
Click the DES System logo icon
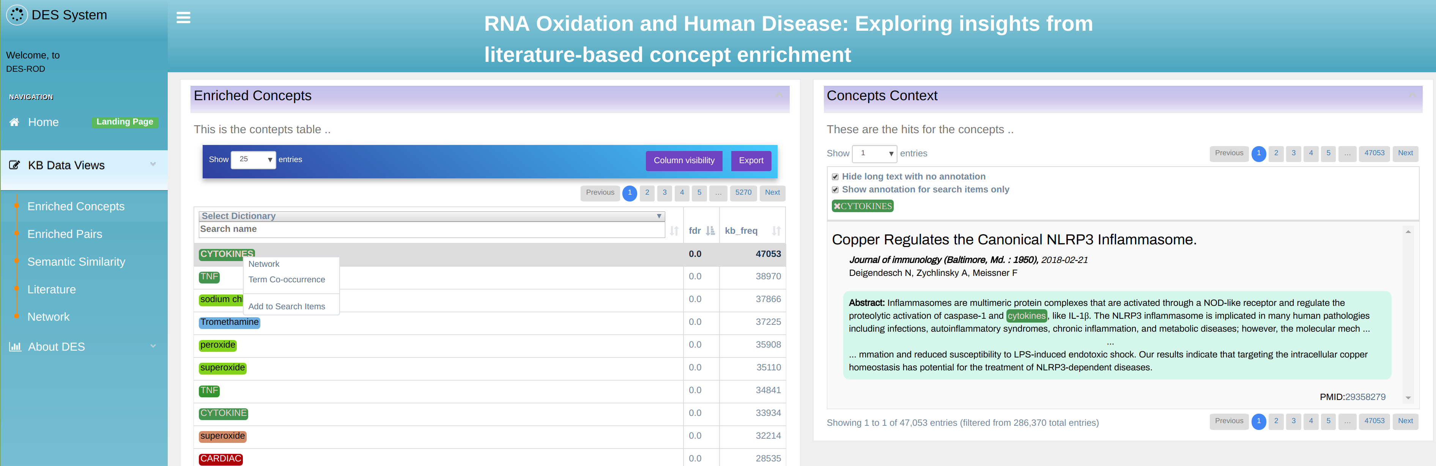17,15
